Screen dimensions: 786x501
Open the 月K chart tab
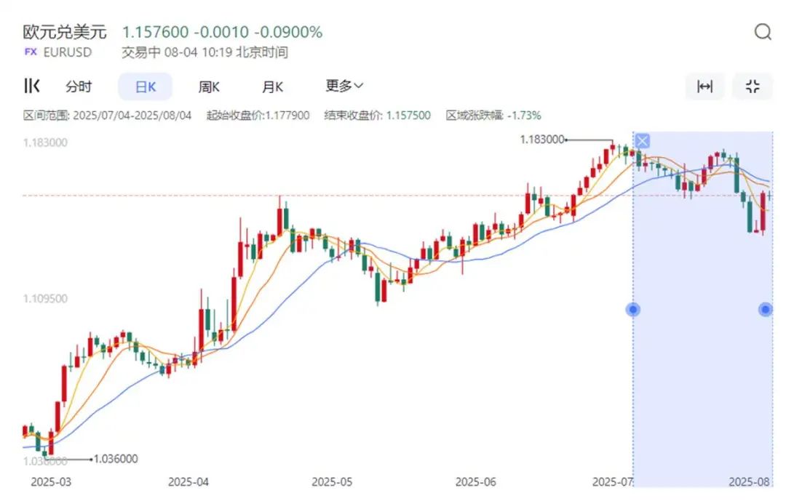tap(272, 87)
